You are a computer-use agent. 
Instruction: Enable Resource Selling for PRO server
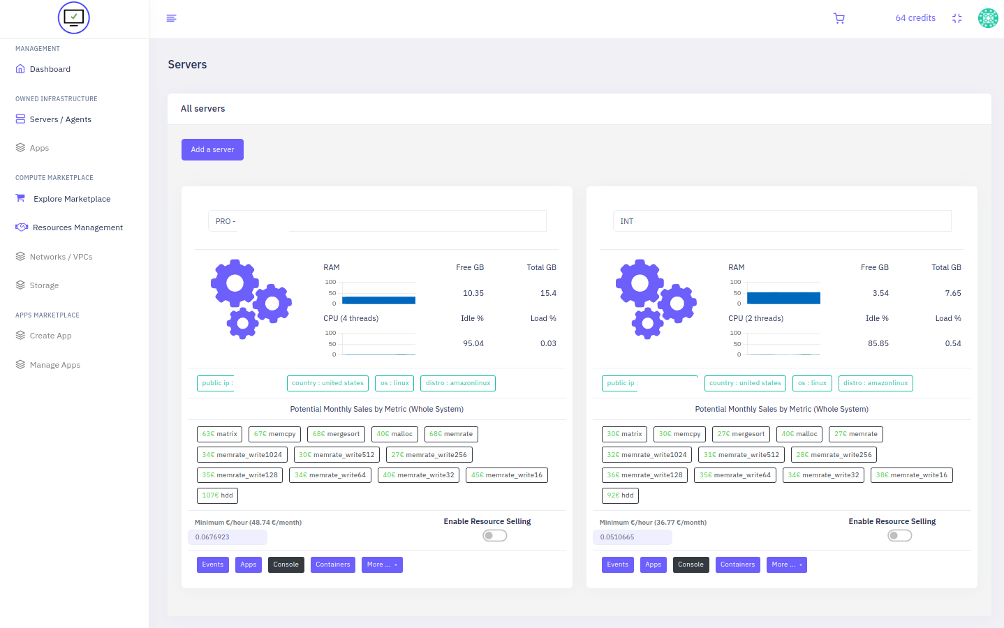click(494, 536)
